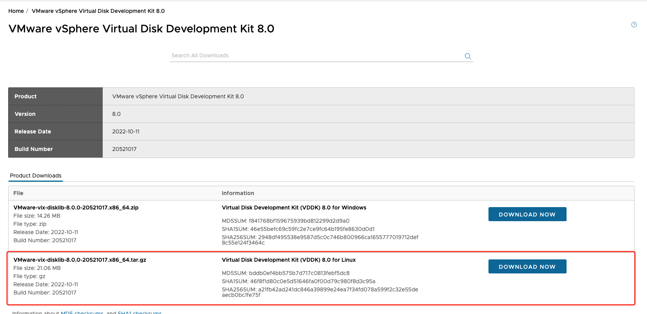This screenshot has width=647, height=314.
Task: Click the Windows SHA1SUM value
Action: pyautogui.click(x=312, y=229)
